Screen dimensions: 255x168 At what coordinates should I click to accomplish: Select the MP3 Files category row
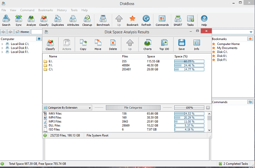(125, 122)
